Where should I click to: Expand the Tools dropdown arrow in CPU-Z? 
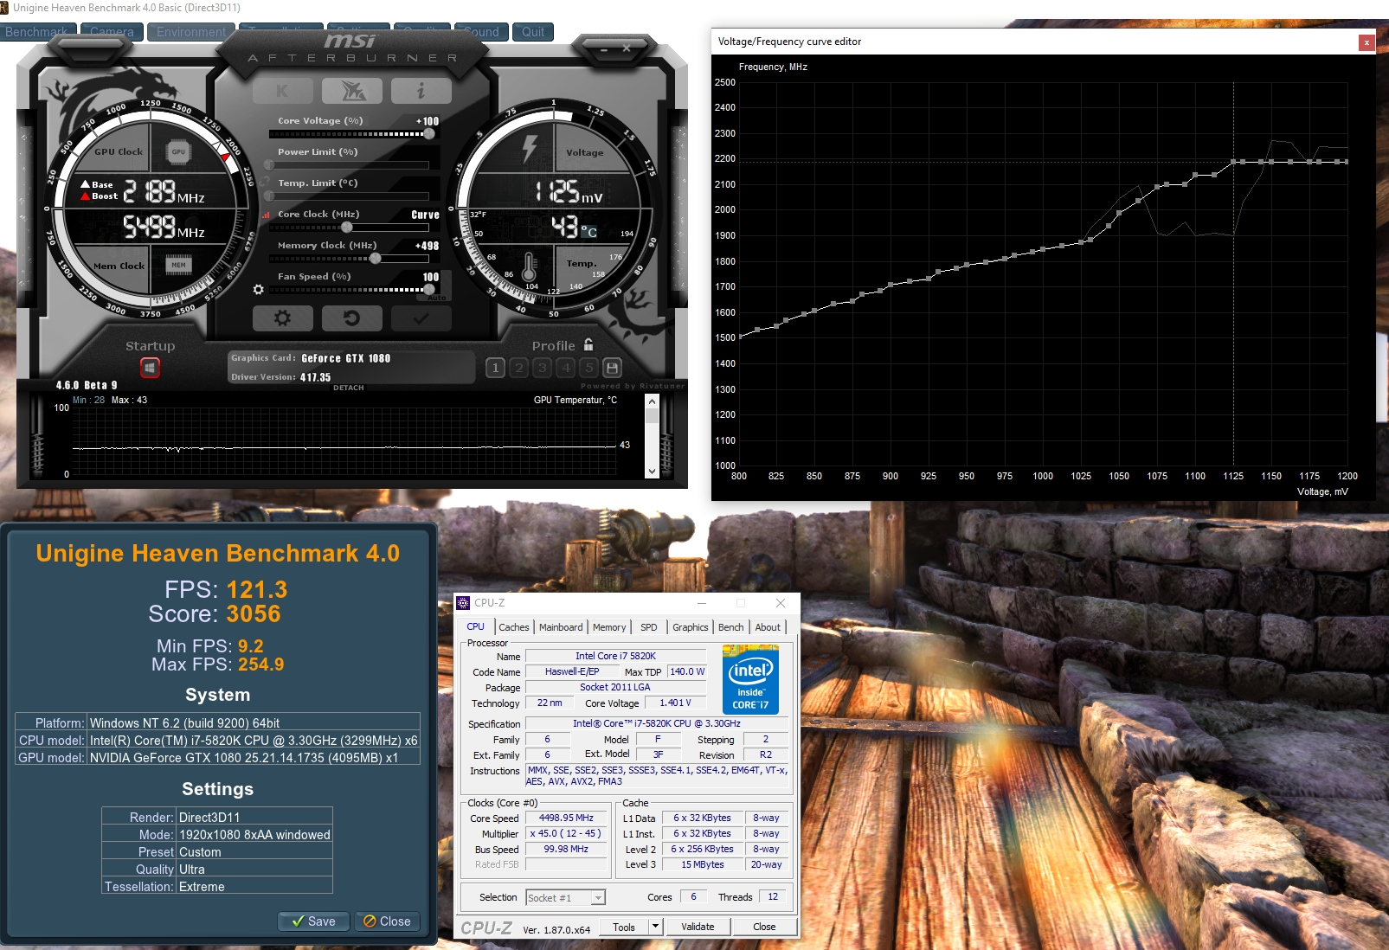(655, 927)
